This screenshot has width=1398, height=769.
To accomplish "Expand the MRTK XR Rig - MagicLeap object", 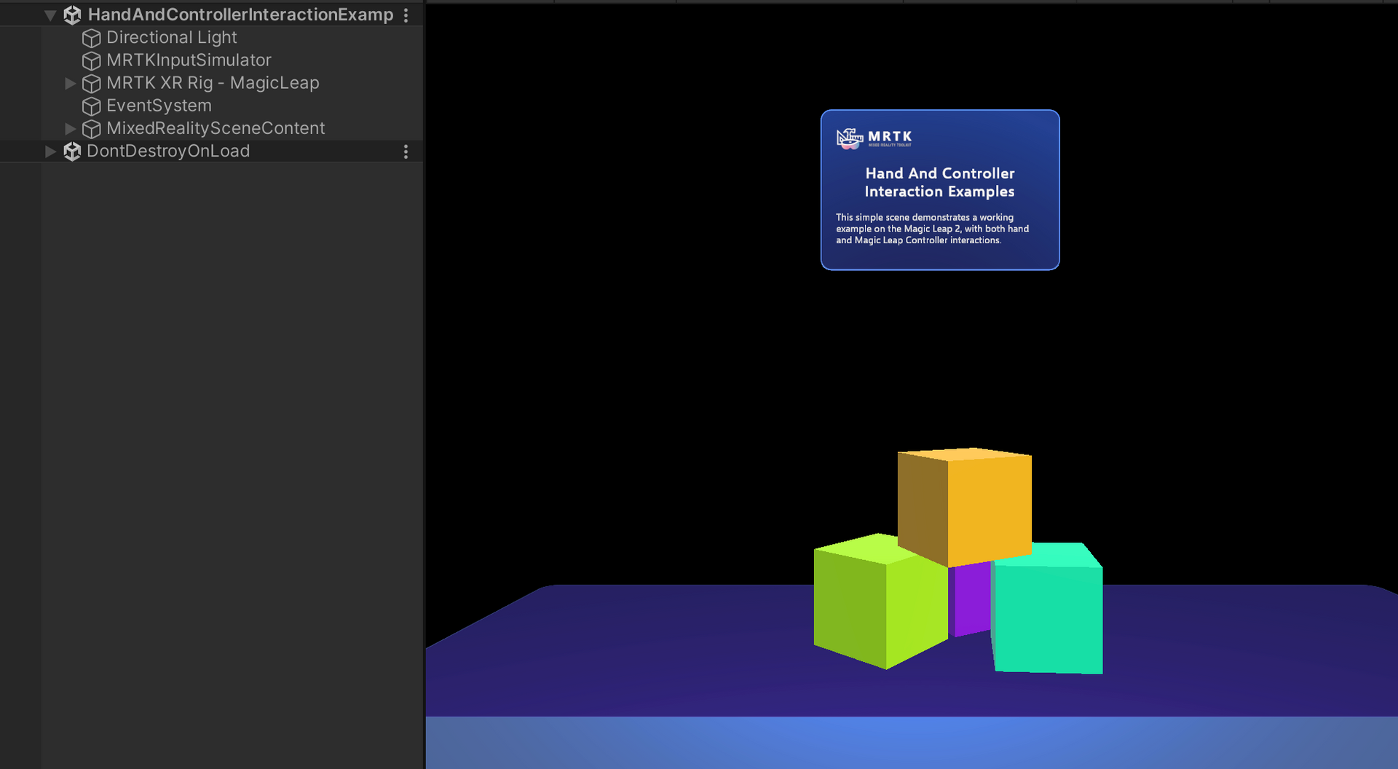I will coord(70,83).
